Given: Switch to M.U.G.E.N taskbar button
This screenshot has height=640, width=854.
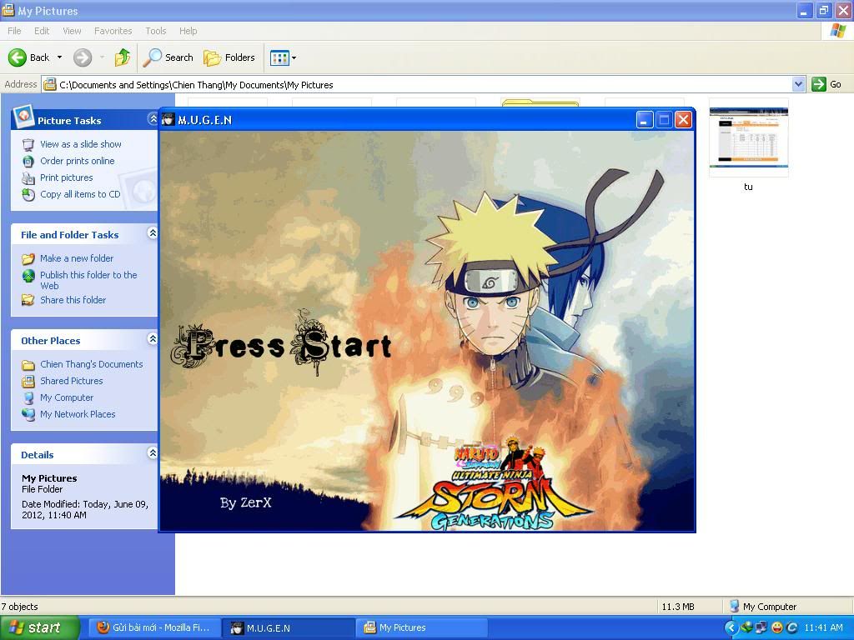Looking at the screenshot, I should [x=289, y=628].
